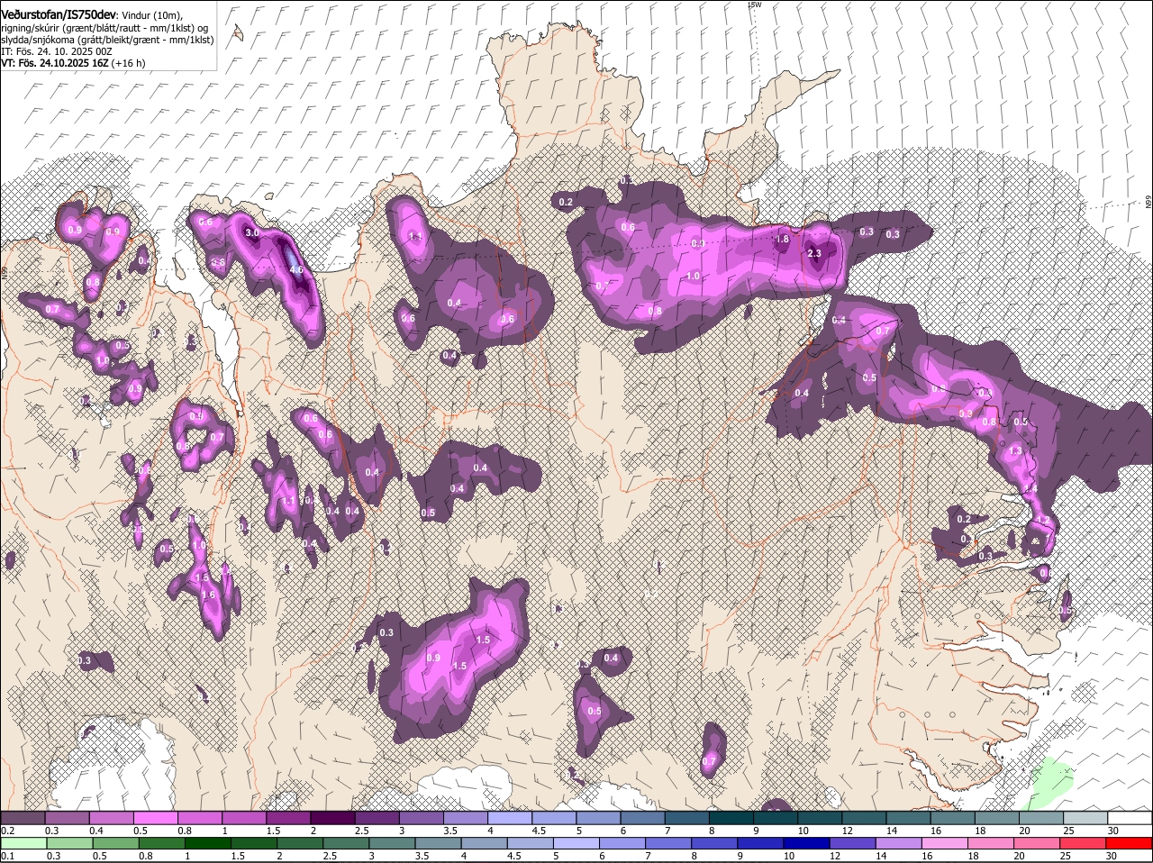Click the '2.3' precipitation value on the map
The width and height of the screenshot is (1153, 863).
(814, 254)
